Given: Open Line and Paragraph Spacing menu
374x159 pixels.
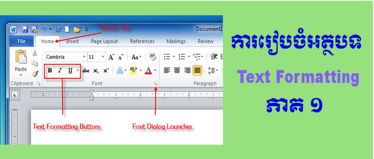Looking at the screenshot, I should coord(213,70).
